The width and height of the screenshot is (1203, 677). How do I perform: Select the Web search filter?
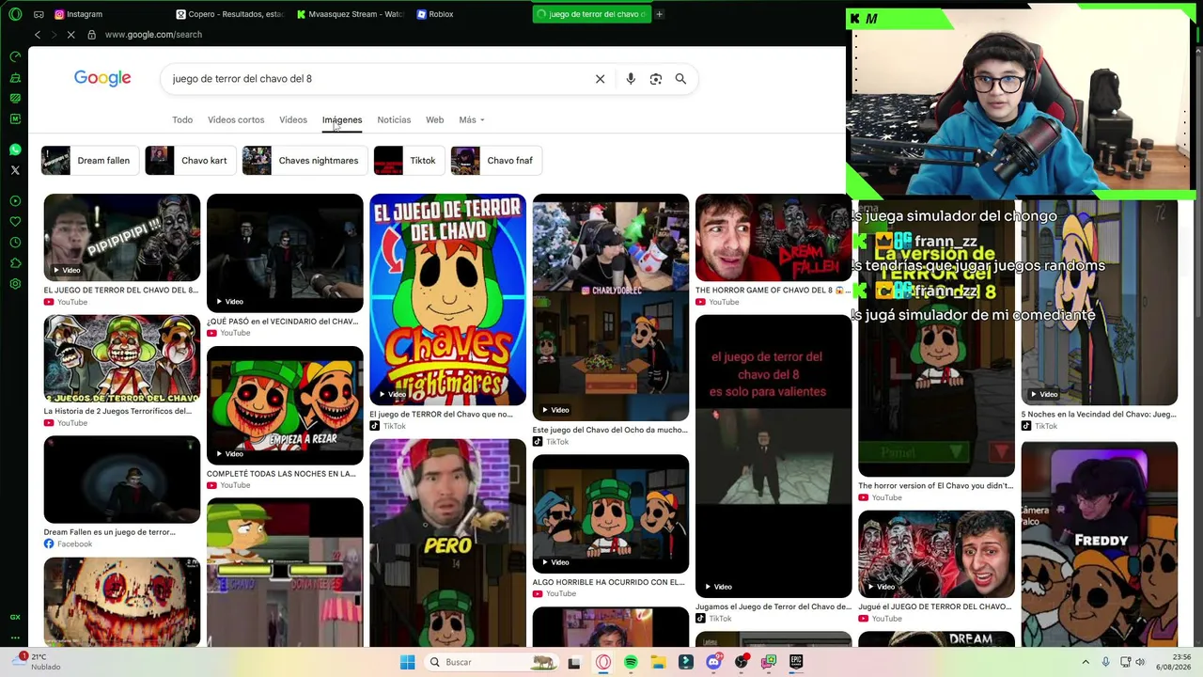click(x=434, y=119)
